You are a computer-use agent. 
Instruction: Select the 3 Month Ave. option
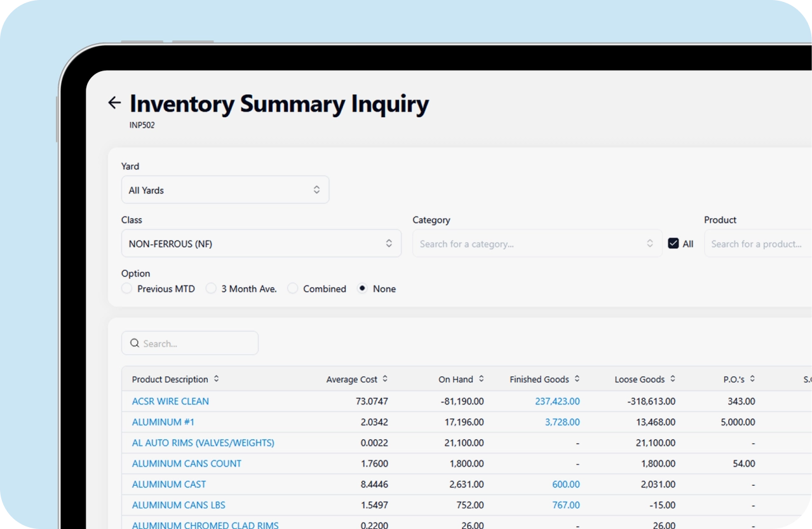(x=211, y=289)
